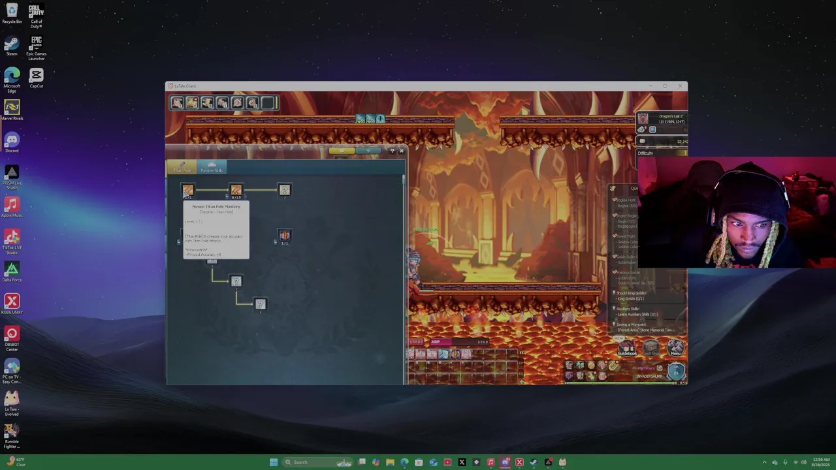Open CapCut desktop shortcut
This screenshot has height=470, width=836.
coord(36,78)
